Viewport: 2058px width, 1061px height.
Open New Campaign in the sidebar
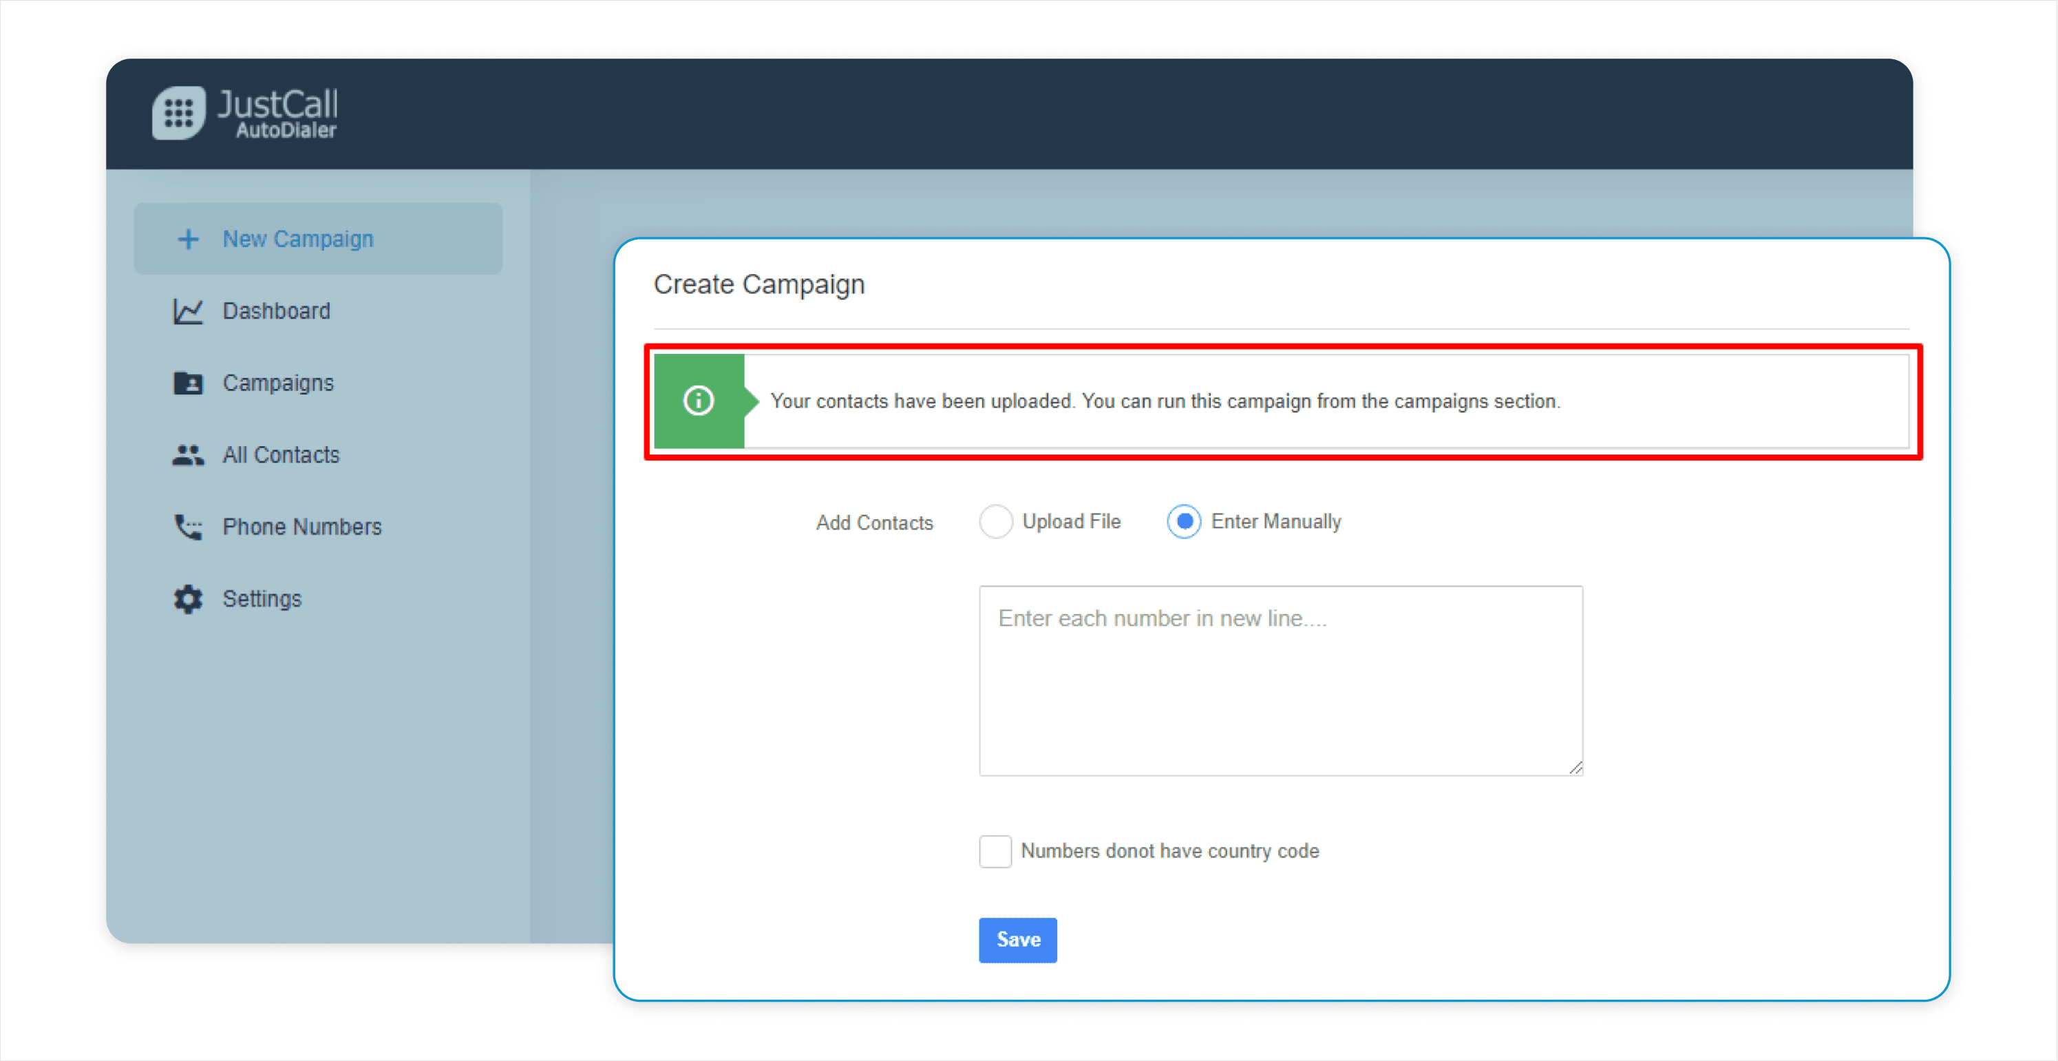[318, 239]
